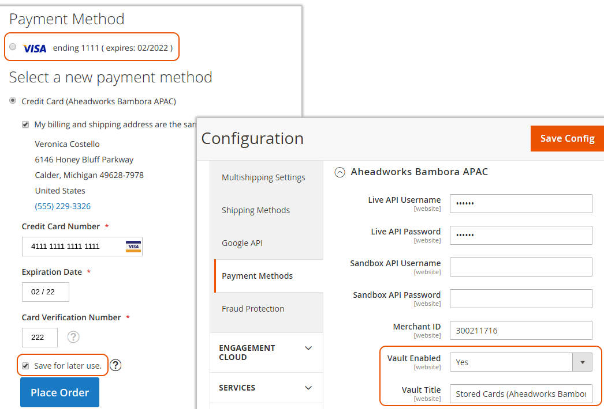Show help for Save for later use
Image resolution: width=604 pixels, height=409 pixels.
(115, 365)
